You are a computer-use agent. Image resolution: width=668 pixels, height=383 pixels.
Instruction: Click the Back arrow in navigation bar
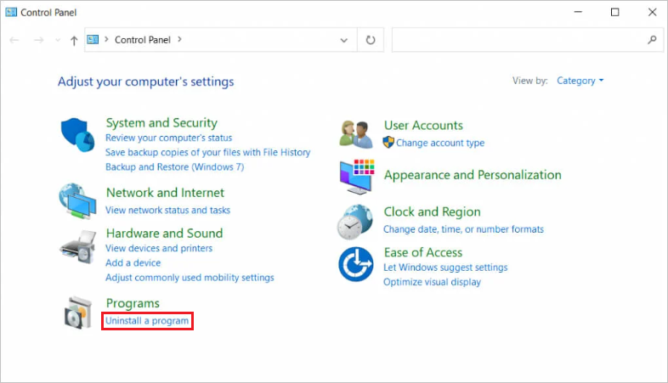pos(14,40)
